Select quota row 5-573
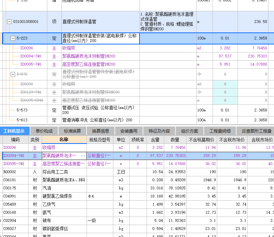 click(x=138, y=110)
